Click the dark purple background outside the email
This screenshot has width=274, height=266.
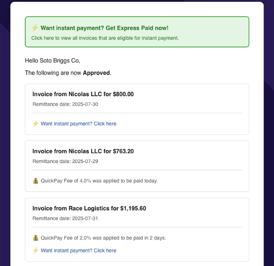[5, 135]
